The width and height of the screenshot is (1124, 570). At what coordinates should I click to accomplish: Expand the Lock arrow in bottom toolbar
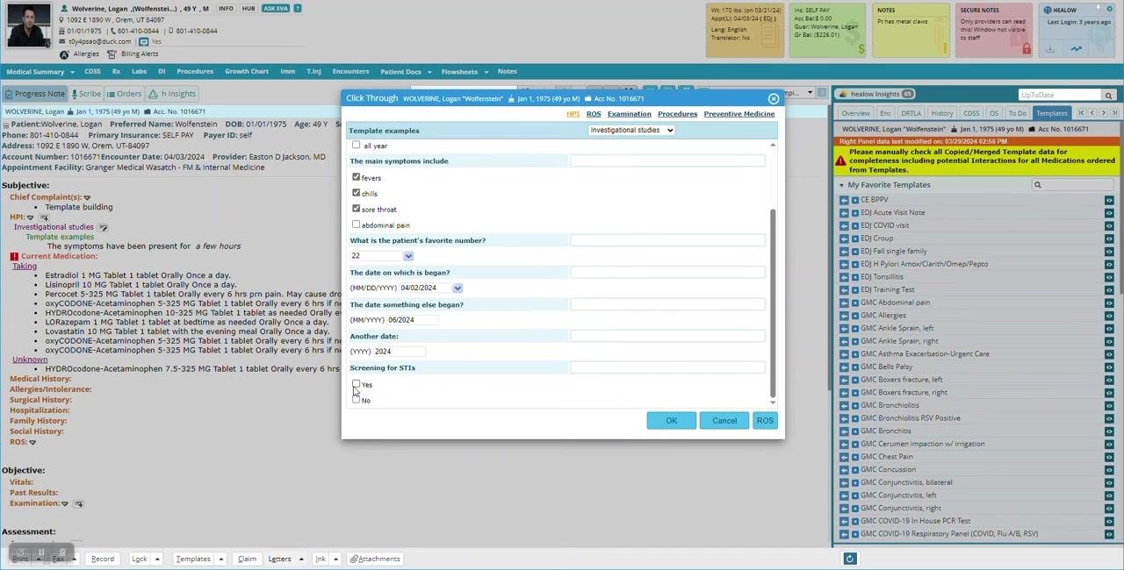[x=157, y=559]
